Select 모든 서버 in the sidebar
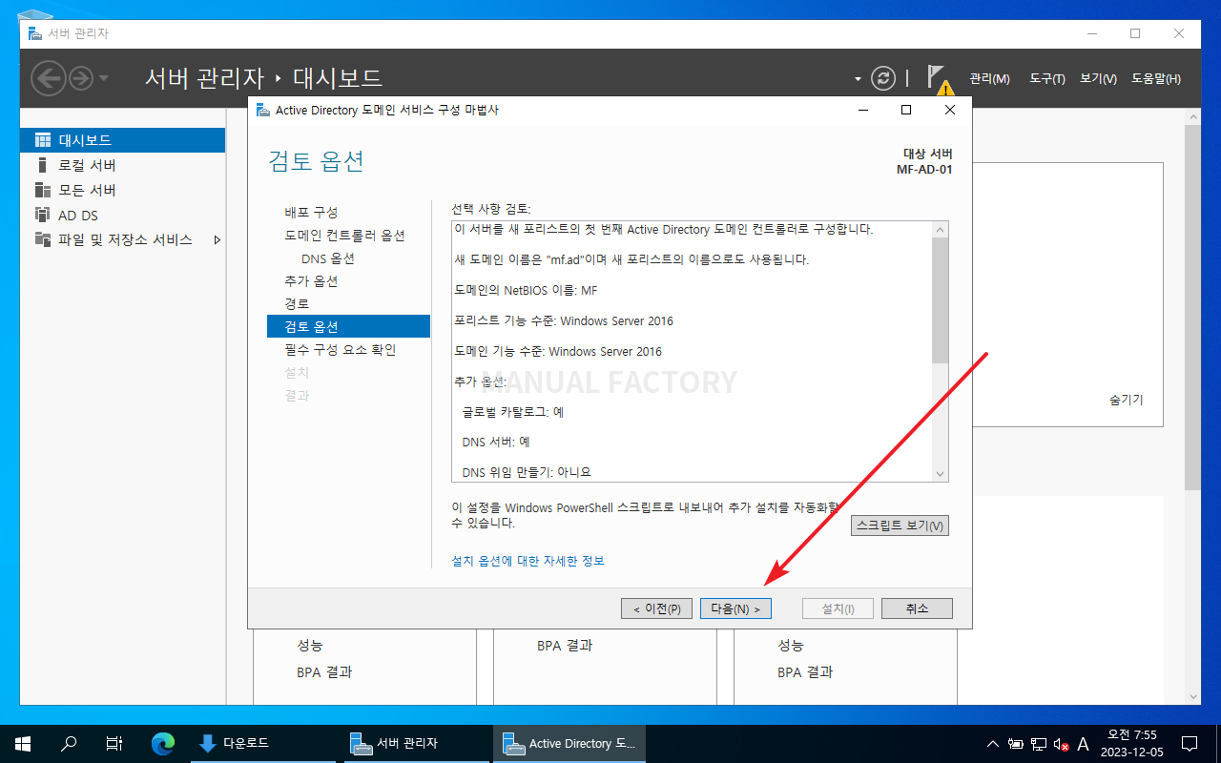1221x763 pixels. (122, 190)
